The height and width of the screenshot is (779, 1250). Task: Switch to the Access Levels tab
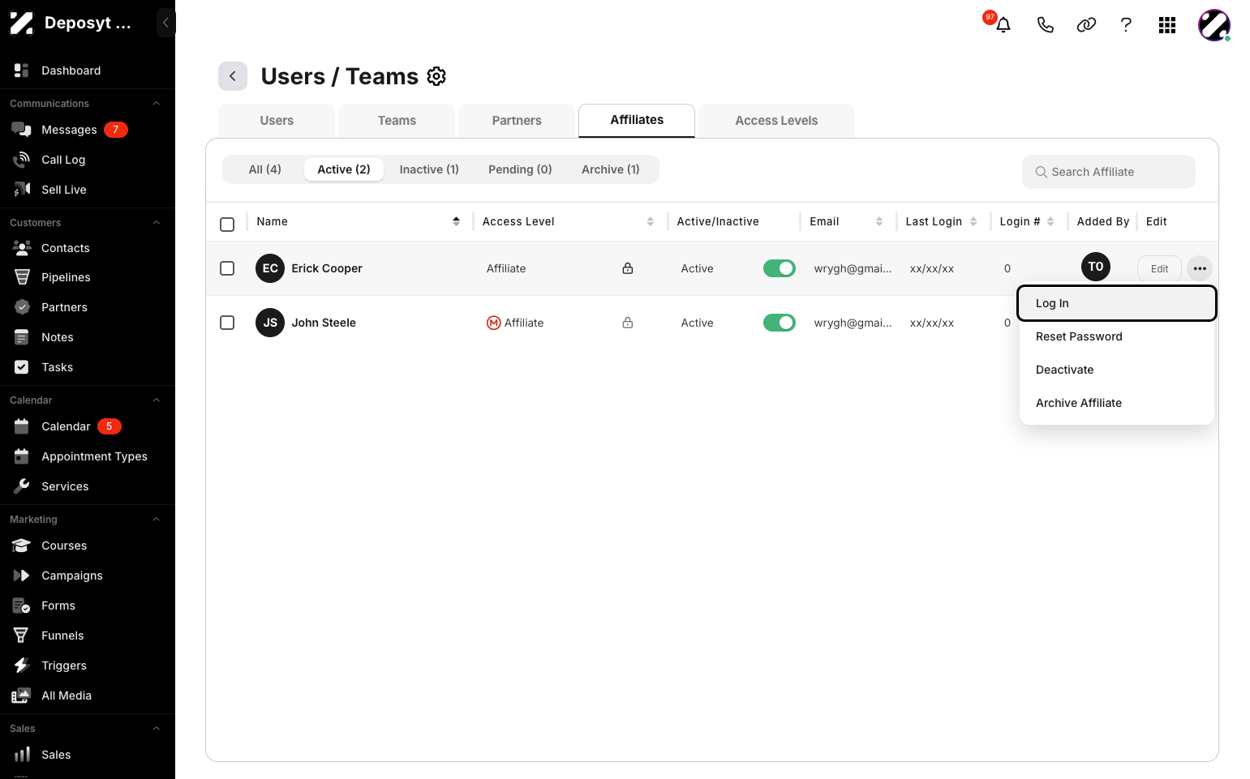tap(776, 121)
